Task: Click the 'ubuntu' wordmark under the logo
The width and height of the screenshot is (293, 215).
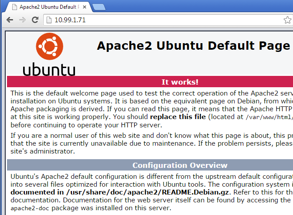Action: tap(49, 69)
